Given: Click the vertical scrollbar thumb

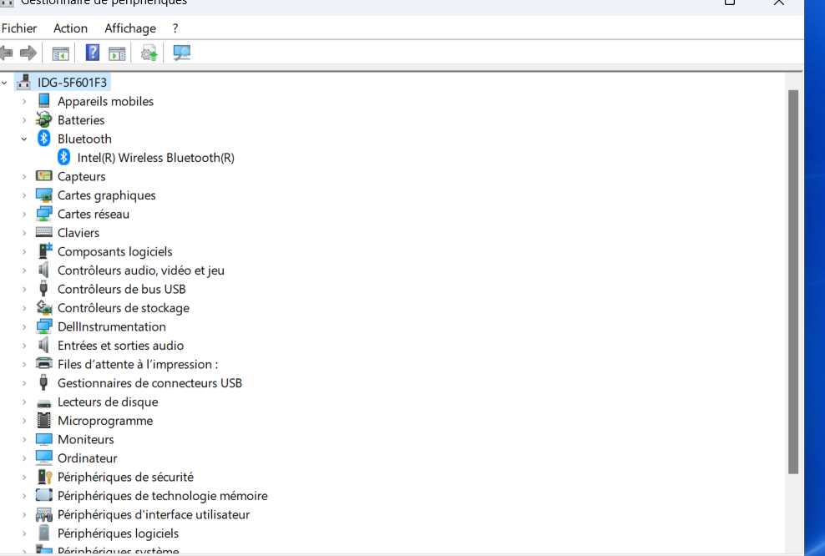Looking at the screenshot, I should 793,282.
